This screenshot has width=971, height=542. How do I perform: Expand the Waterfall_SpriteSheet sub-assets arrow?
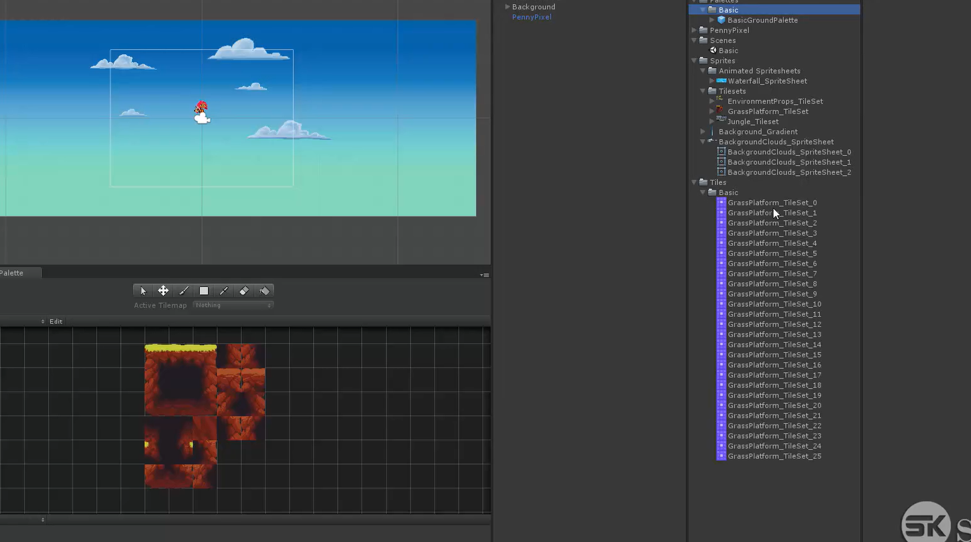(x=712, y=81)
